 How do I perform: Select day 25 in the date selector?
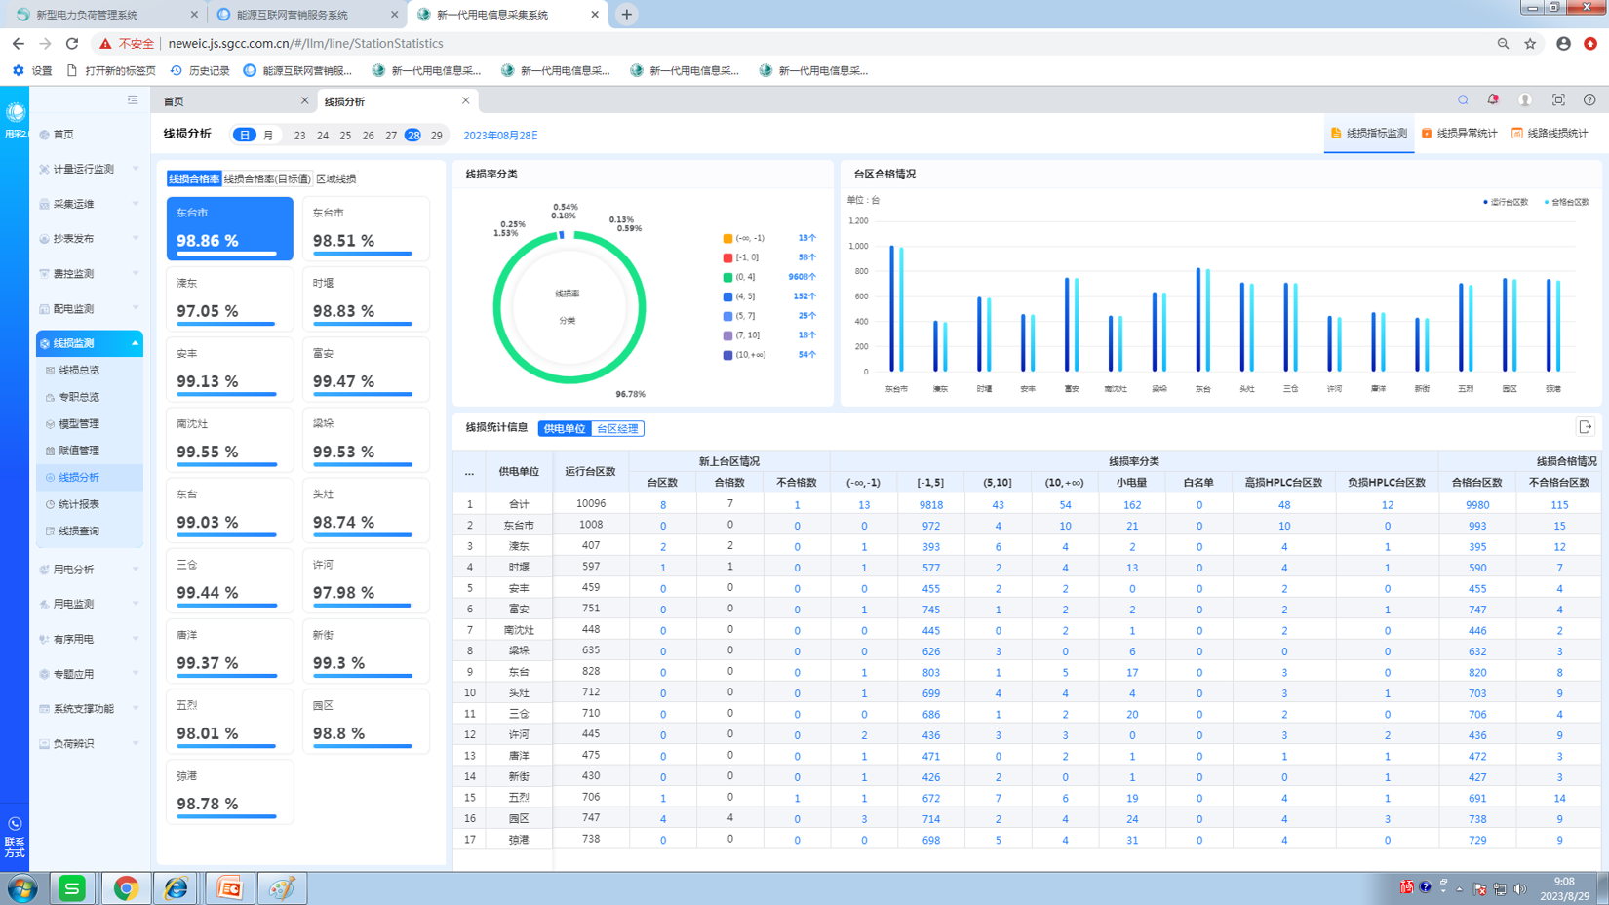(345, 136)
